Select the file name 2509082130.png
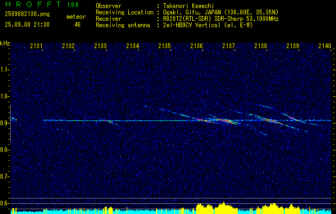 tap(27, 14)
